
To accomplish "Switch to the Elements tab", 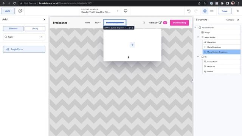I will 13,29.
